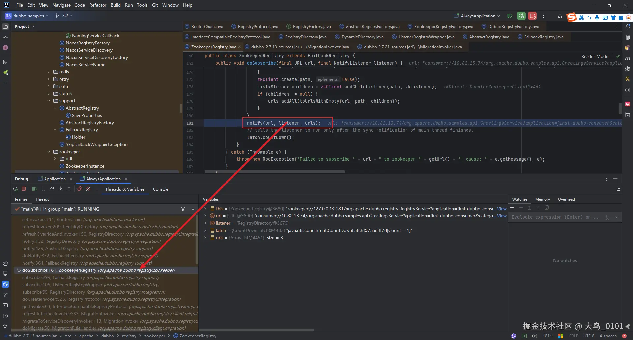
Task: Open Project tool window folder icon
Action: point(5,27)
